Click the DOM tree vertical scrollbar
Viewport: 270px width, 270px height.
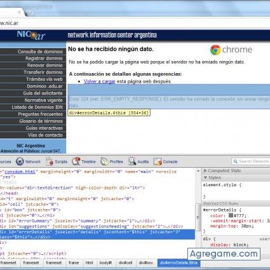(x=198, y=217)
